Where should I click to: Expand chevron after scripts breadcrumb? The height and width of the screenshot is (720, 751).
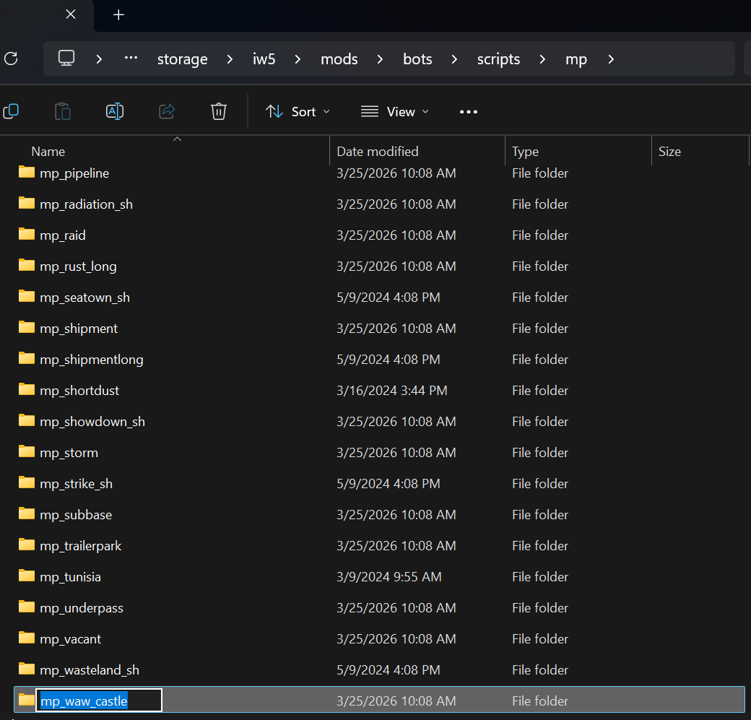(x=542, y=59)
